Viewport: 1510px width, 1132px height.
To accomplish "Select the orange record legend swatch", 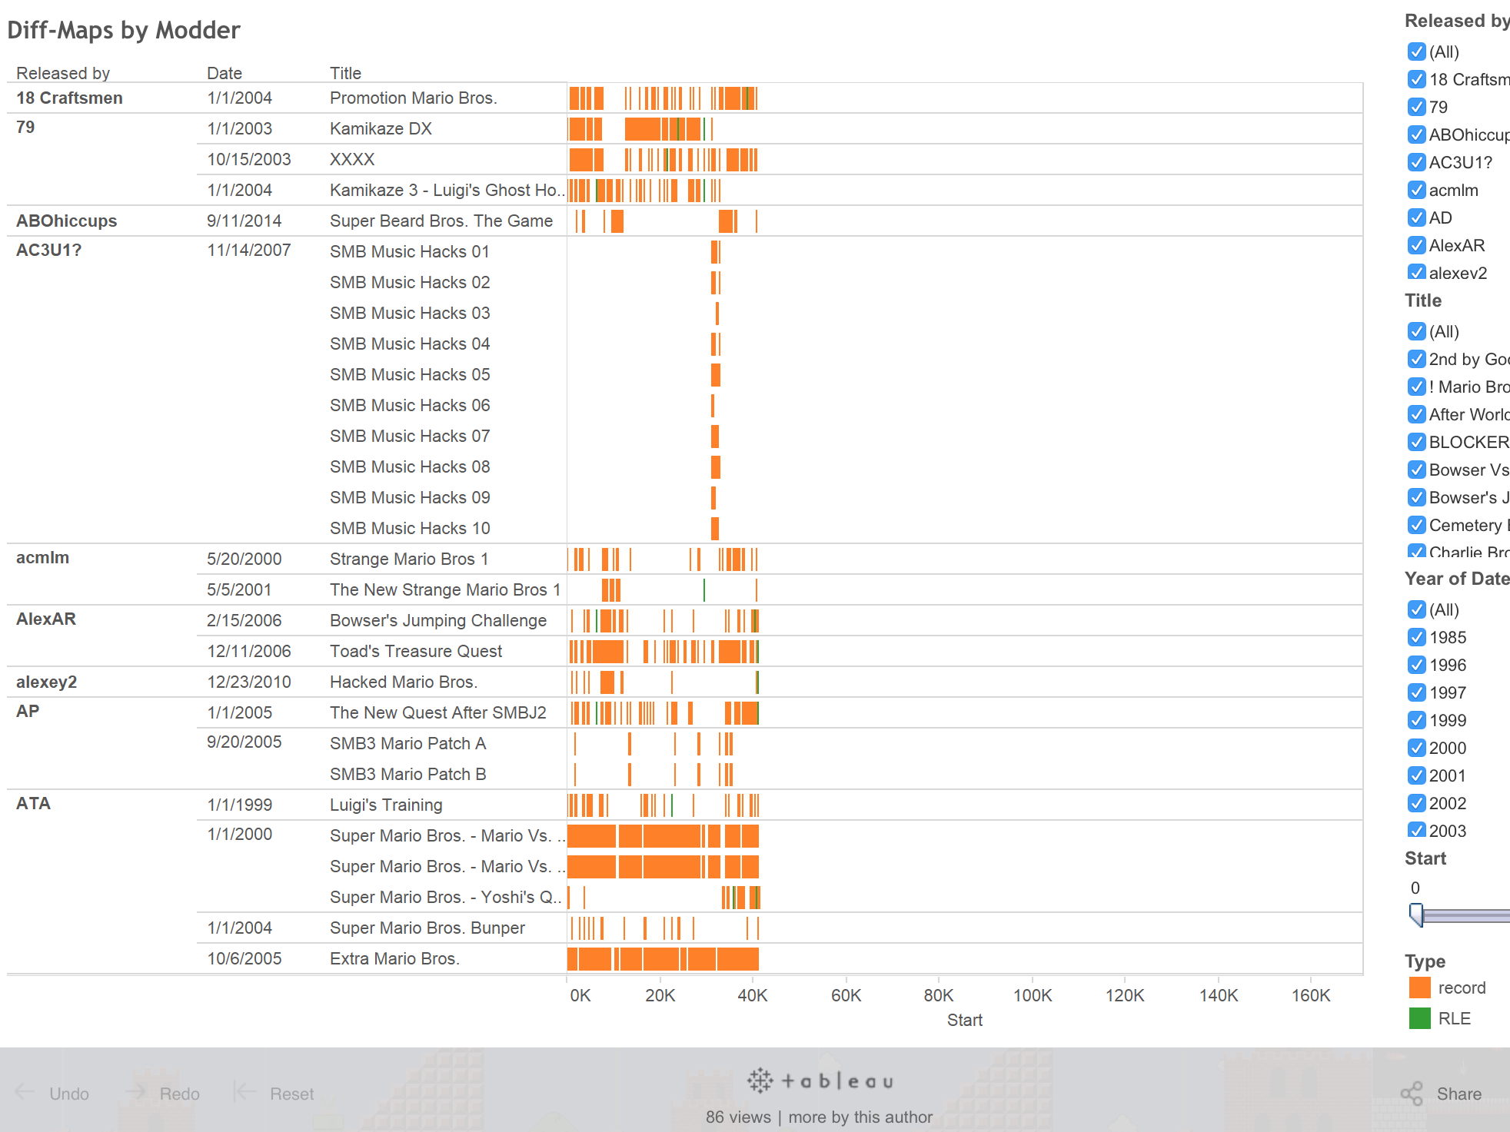I will (x=1419, y=988).
